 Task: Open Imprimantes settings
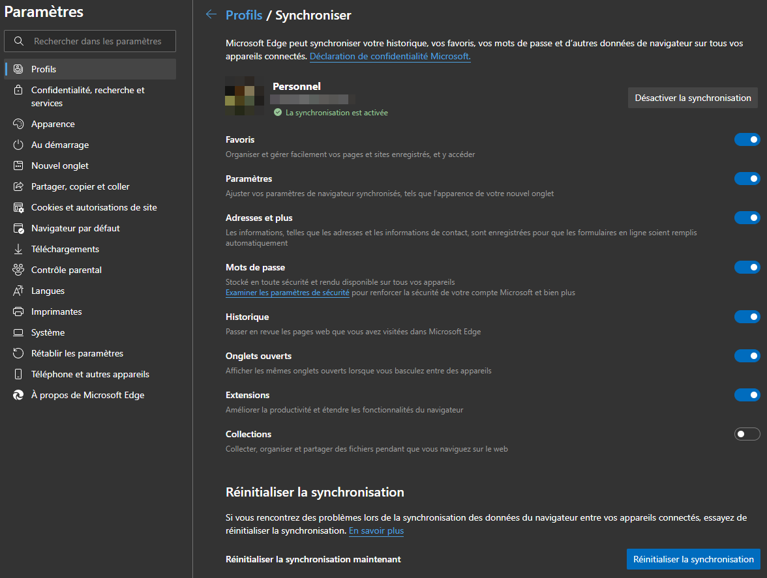pyautogui.click(x=90, y=311)
